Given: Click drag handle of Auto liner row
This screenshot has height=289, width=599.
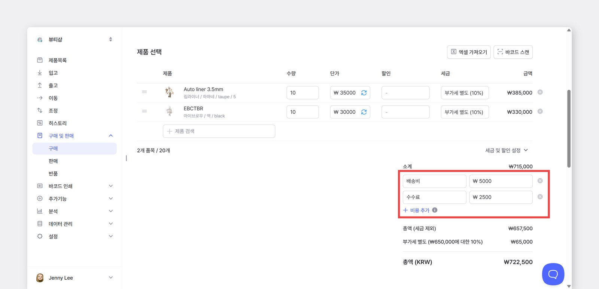Looking at the screenshot, I should (145, 92).
